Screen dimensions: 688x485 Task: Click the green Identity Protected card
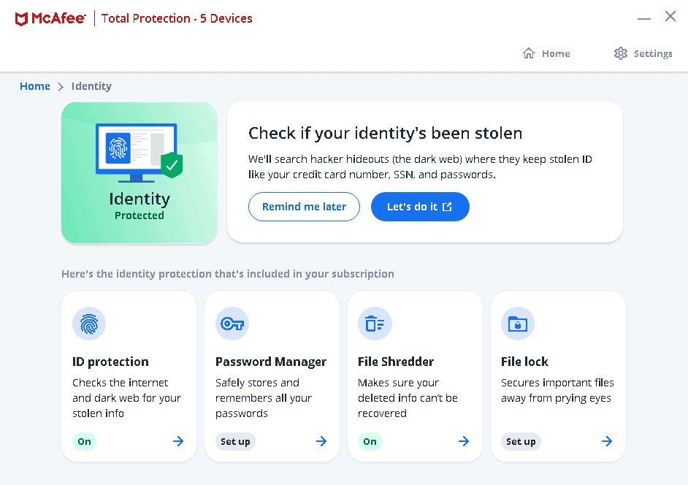(139, 173)
